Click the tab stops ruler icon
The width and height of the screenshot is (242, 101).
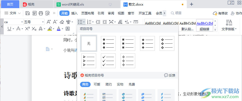point(136,22)
